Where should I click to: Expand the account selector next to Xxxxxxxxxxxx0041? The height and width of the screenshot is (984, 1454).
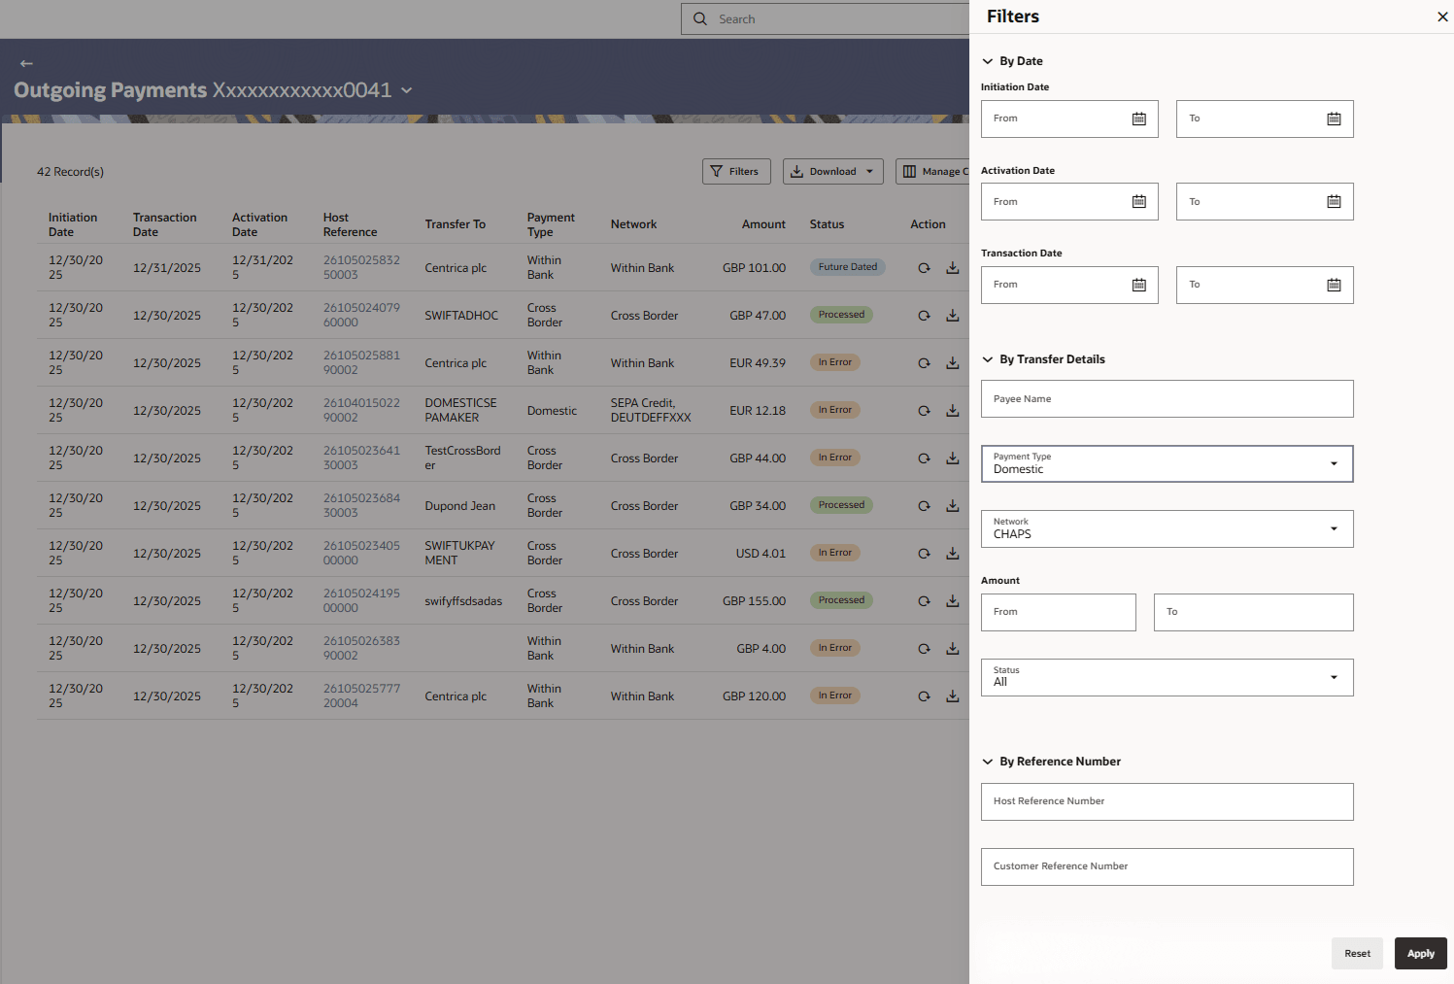tap(407, 90)
